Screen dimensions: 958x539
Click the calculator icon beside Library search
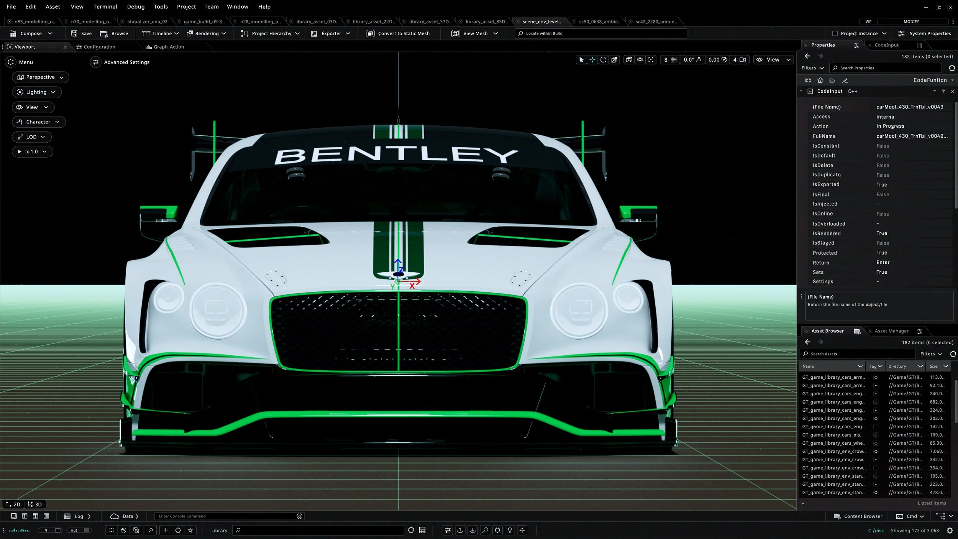pyautogui.click(x=422, y=530)
